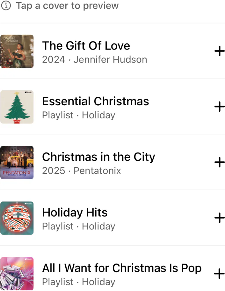Open Christmas in the City album title
Viewport: 225px width, 291px height.
pyautogui.click(x=98, y=157)
